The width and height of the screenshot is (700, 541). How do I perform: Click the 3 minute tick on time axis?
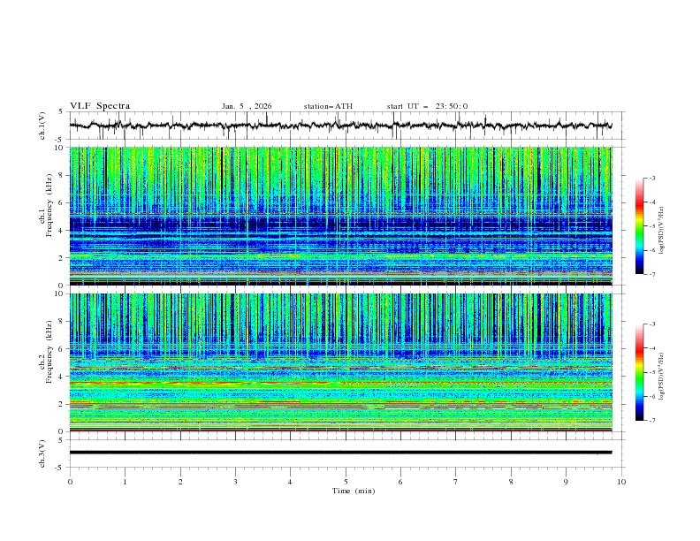[236, 481]
